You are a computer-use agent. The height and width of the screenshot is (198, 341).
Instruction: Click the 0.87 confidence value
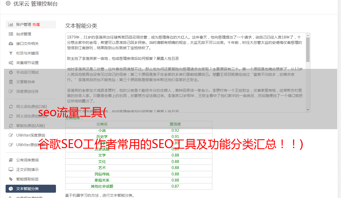coord(175,187)
